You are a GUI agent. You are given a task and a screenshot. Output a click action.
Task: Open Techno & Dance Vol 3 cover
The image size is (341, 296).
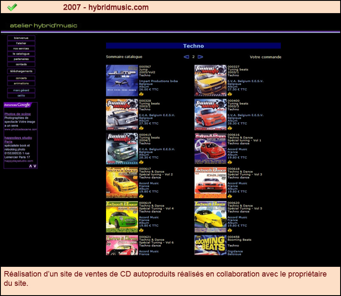[x=210, y=183]
